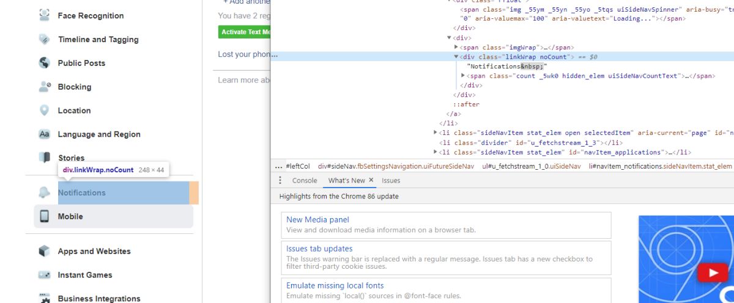This screenshot has height=303, width=734.
Task: Open Blocking settings page
Action: pos(74,87)
